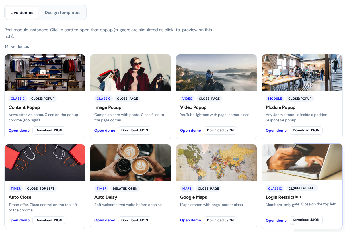Download JSON for Video Popup

pos(220,130)
